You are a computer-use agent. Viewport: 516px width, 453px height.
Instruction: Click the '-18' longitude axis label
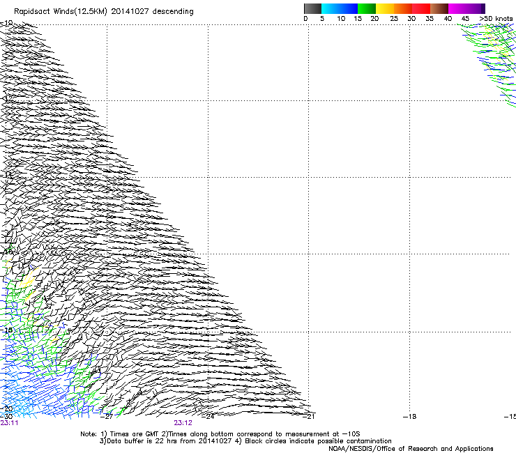[410, 417]
